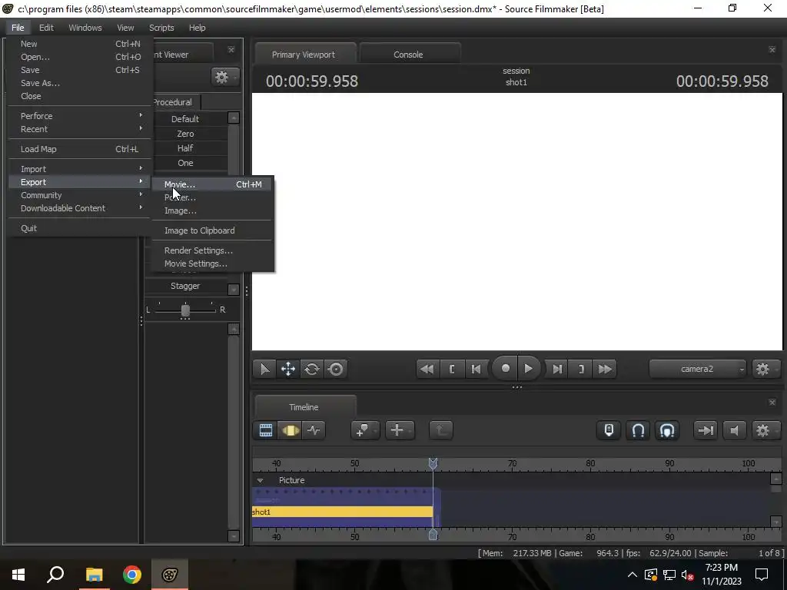This screenshot has width=787, height=590.
Task: Toggle the playhead lock timeline button
Action: 609,430
